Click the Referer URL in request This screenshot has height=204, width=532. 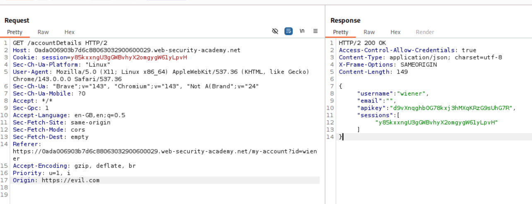[165, 152]
